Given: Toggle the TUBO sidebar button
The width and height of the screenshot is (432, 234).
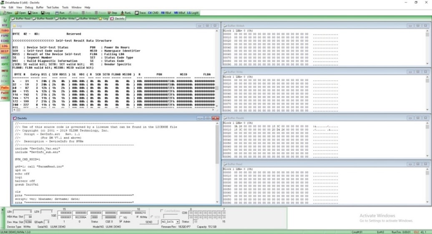Looking at the screenshot, I should (x=5, y=30).
